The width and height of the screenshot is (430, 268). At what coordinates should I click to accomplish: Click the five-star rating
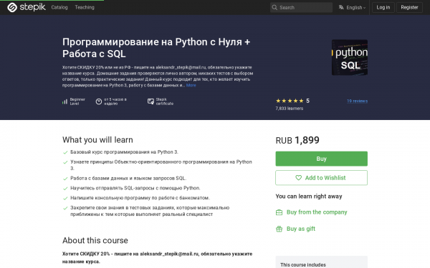(x=290, y=101)
